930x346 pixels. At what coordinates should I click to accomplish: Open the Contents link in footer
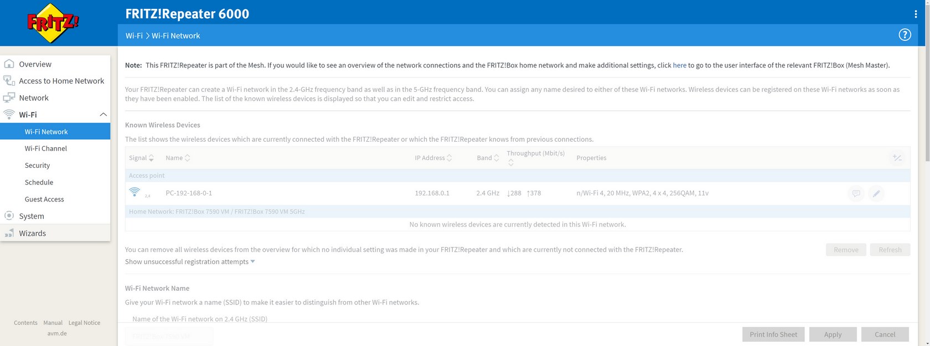25,323
